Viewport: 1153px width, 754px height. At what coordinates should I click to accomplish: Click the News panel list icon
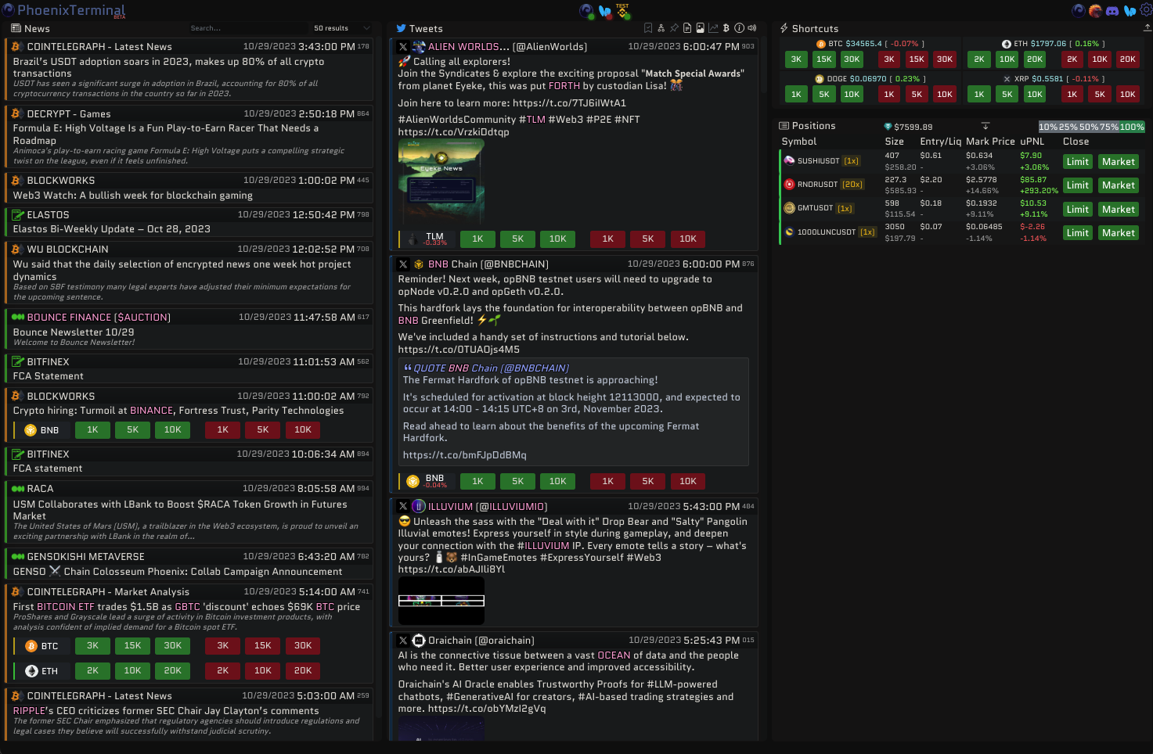tap(16, 28)
